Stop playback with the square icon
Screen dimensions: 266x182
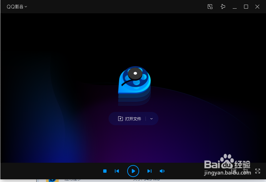(x=105, y=171)
